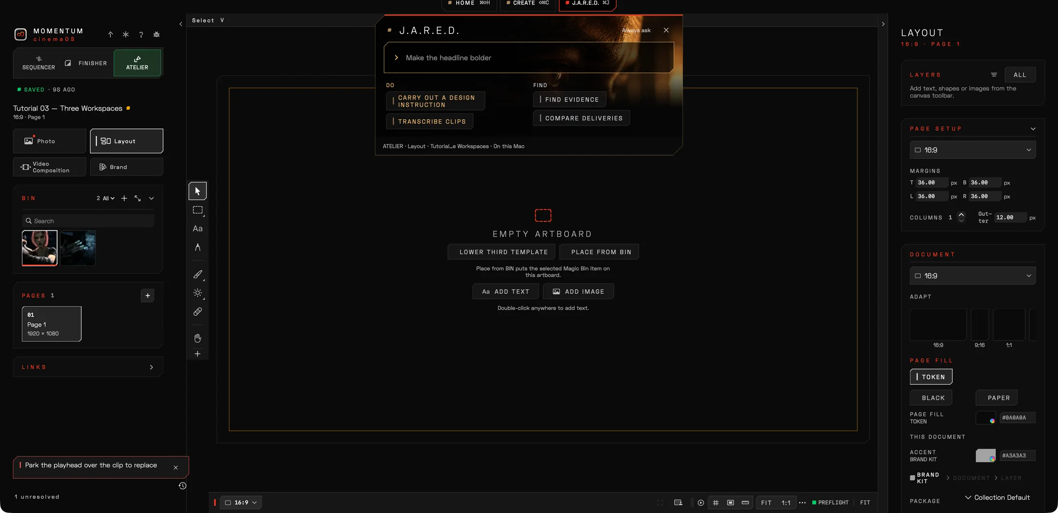Toggle the safe-area frame overlay in bottom bar
The image size is (1058, 513).
point(731,503)
